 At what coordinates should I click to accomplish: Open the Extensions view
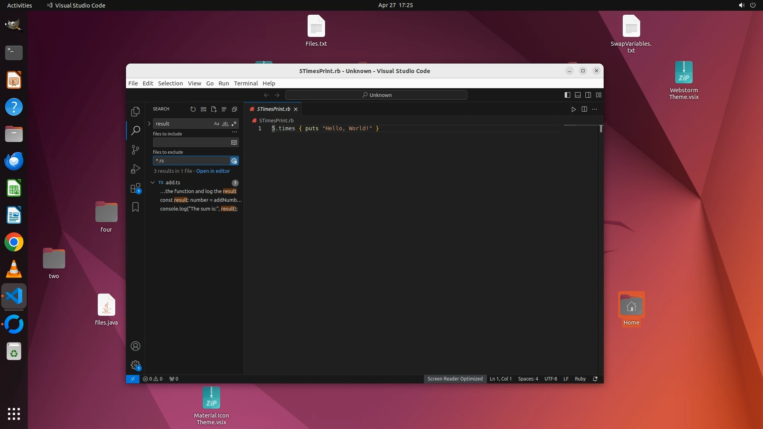pyautogui.click(x=136, y=188)
